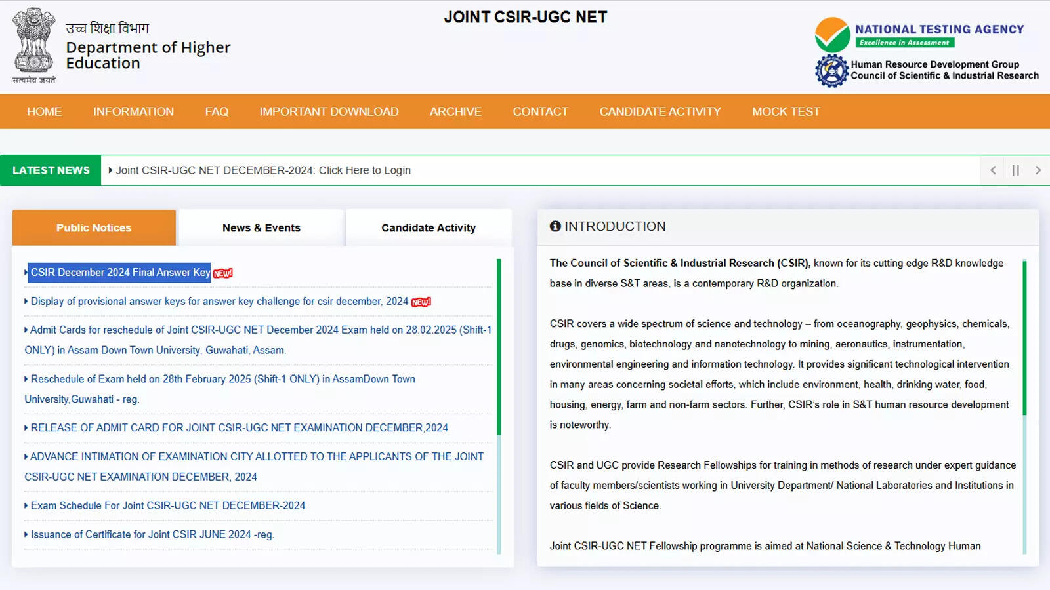Image resolution: width=1050 pixels, height=590 pixels.
Task: Expand the Candidate Activity nav menu
Action: click(660, 111)
